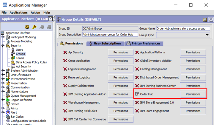
Task: Click the Presentation tree icon
Action: pyautogui.click(x=8, y=83)
